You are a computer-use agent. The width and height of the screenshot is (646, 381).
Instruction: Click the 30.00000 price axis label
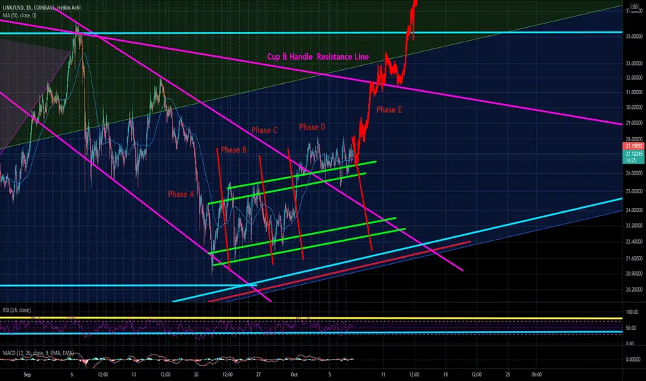(x=634, y=107)
